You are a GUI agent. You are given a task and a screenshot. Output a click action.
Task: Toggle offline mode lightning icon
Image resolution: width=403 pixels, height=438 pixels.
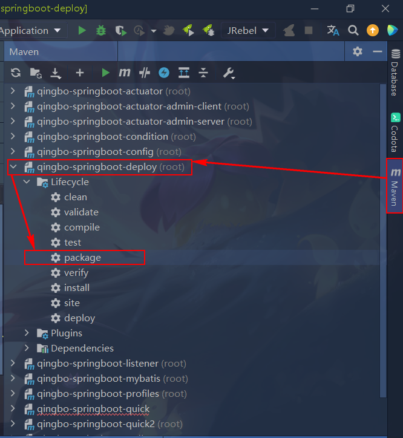[x=164, y=73]
